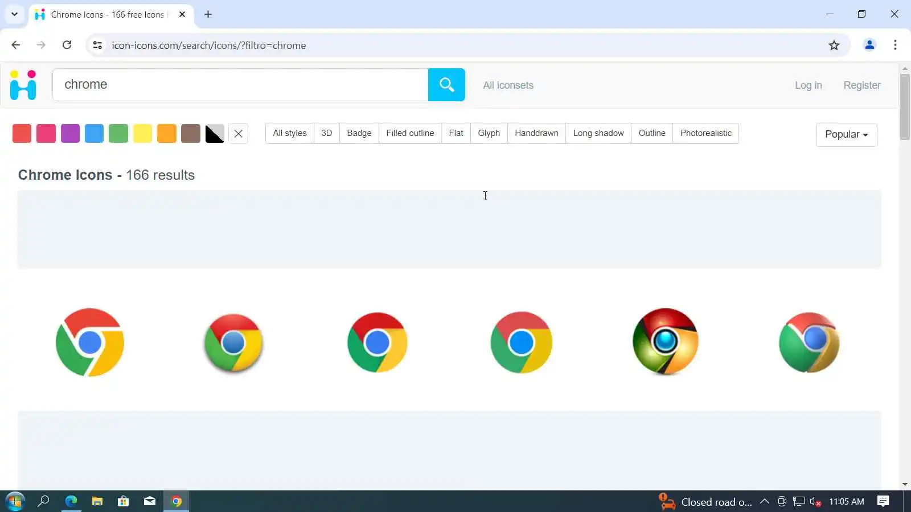The image size is (911, 512).
Task: Open the dark glossy cyan-center Chrome icon
Action: point(666,341)
